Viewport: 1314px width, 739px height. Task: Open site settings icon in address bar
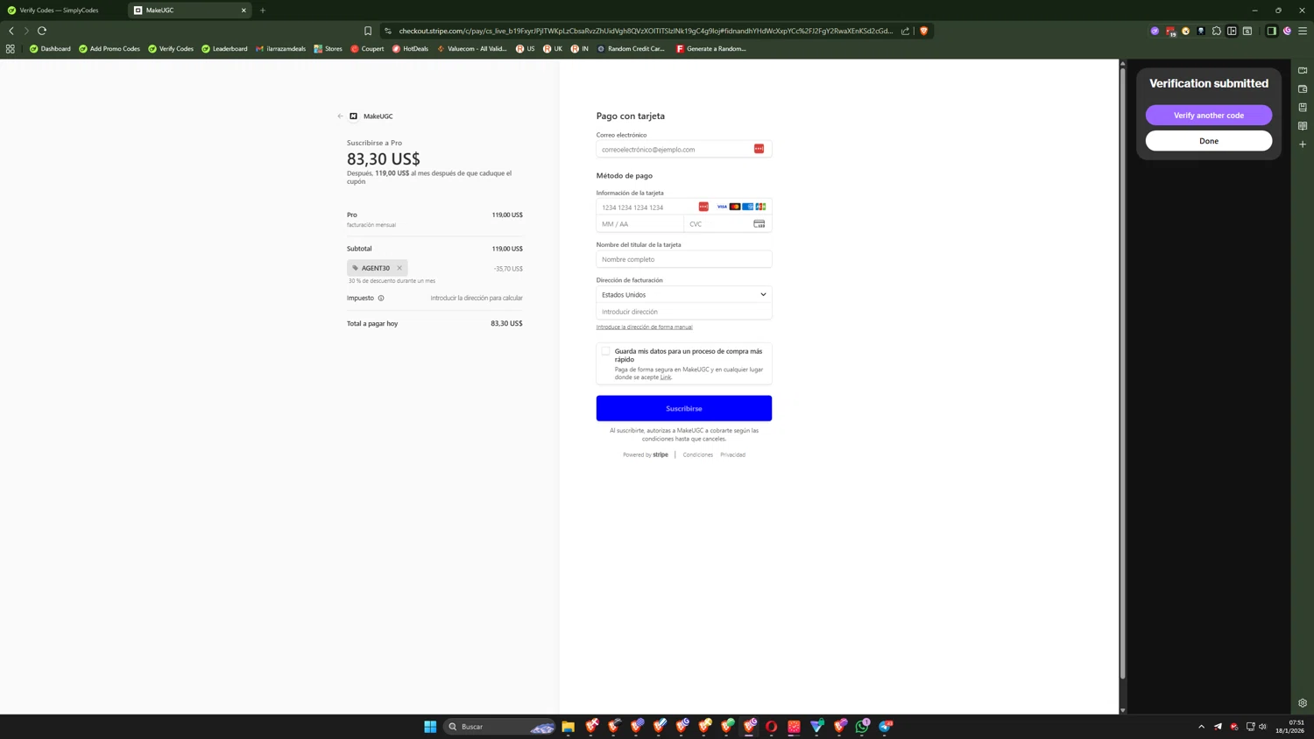pos(388,31)
